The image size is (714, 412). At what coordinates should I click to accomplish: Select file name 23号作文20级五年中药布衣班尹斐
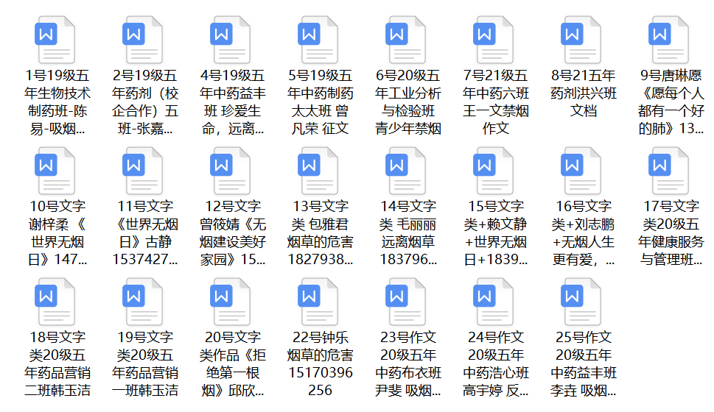click(408, 363)
